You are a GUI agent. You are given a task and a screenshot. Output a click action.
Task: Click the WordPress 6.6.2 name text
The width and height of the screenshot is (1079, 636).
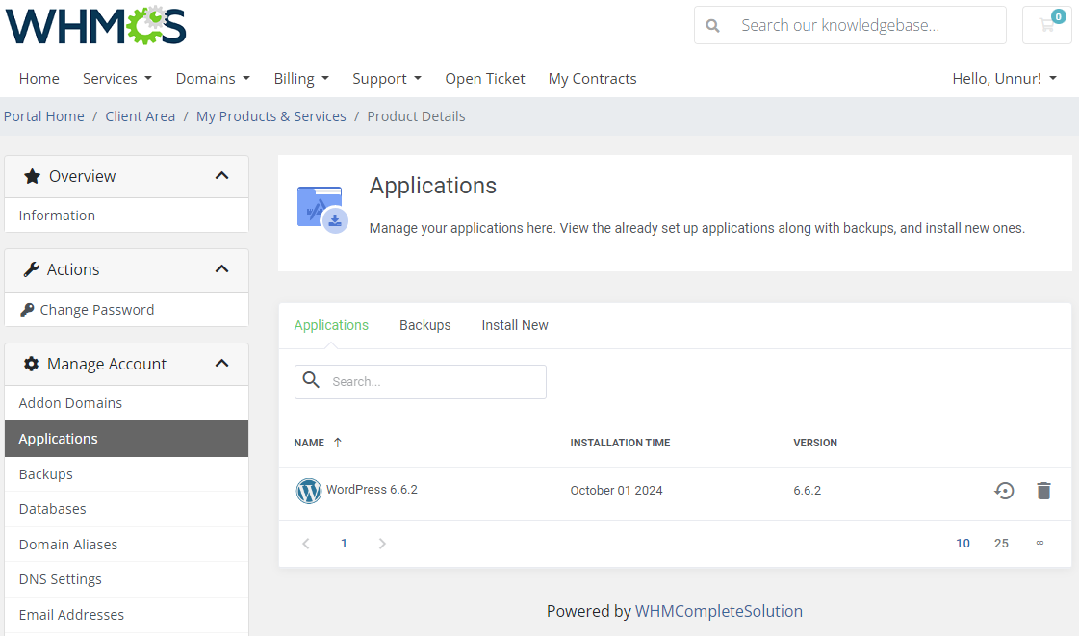pyautogui.click(x=372, y=490)
